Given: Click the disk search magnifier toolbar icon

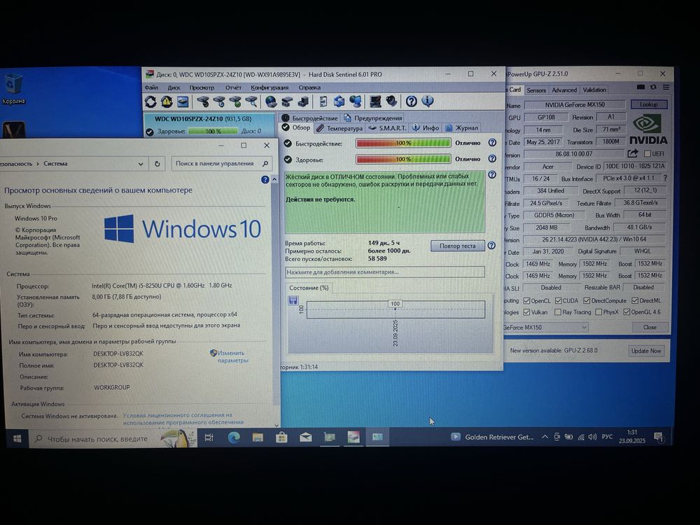Looking at the screenshot, I should (252, 102).
